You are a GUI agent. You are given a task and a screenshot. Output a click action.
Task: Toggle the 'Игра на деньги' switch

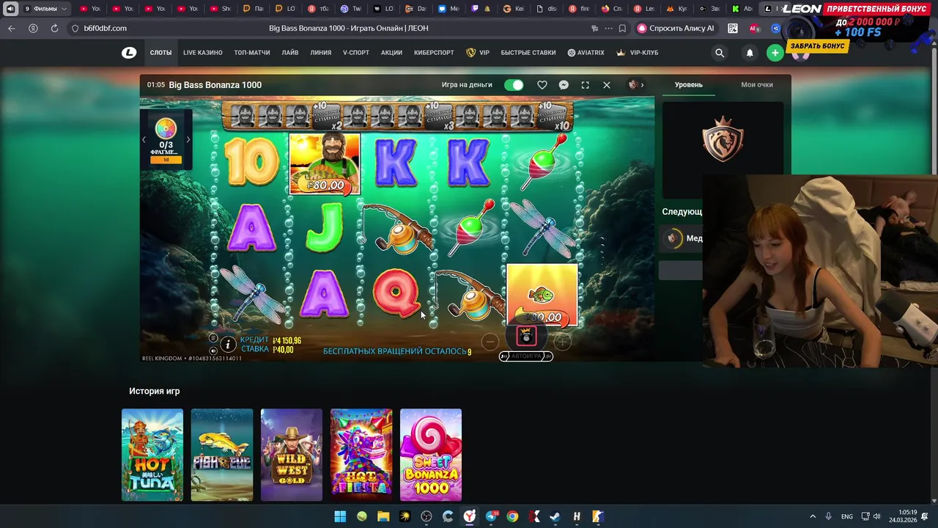514,85
